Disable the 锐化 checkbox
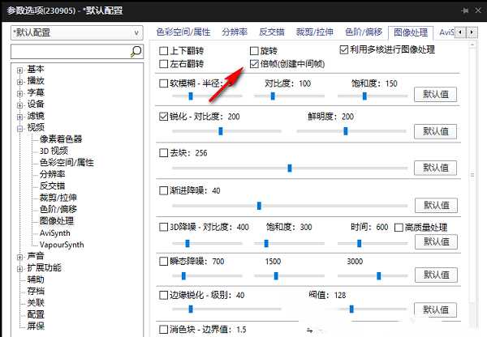Screen dimensions: 487x337 coord(163,117)
